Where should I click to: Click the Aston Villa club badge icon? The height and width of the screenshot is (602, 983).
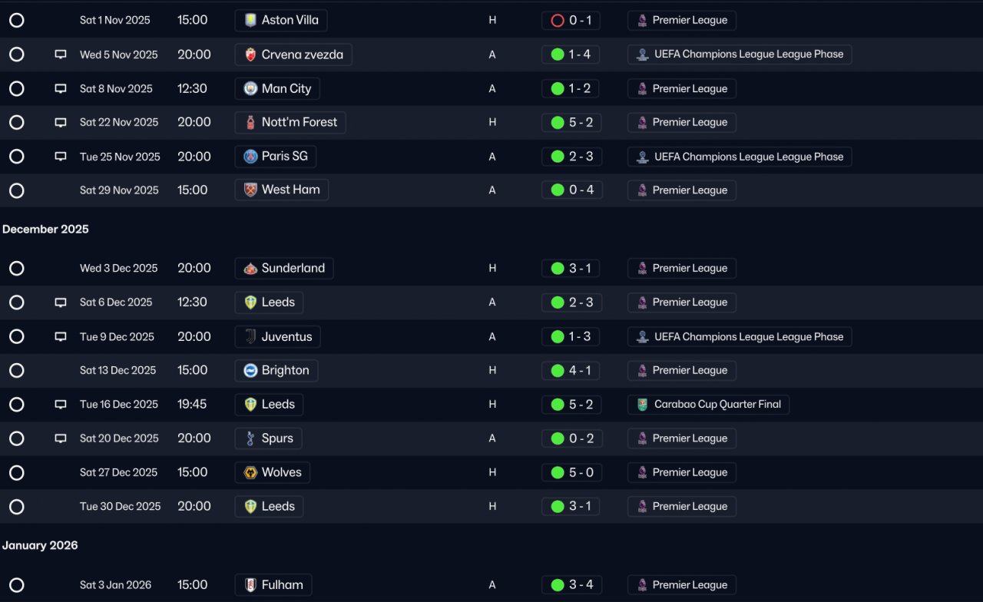250,20
